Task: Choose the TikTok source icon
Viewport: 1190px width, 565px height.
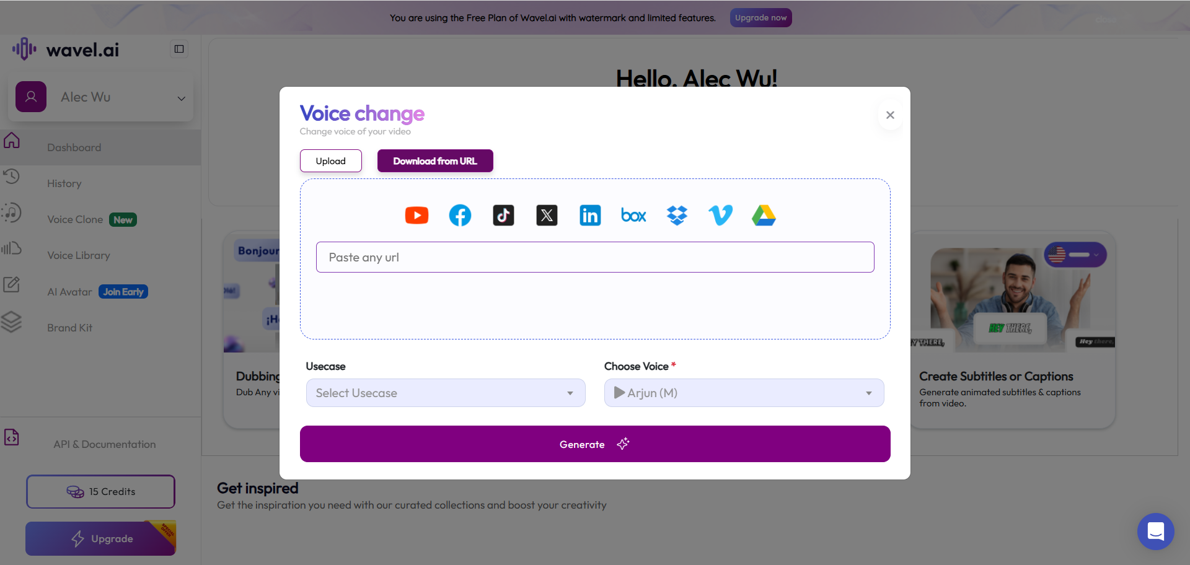Action: point(503,216)
